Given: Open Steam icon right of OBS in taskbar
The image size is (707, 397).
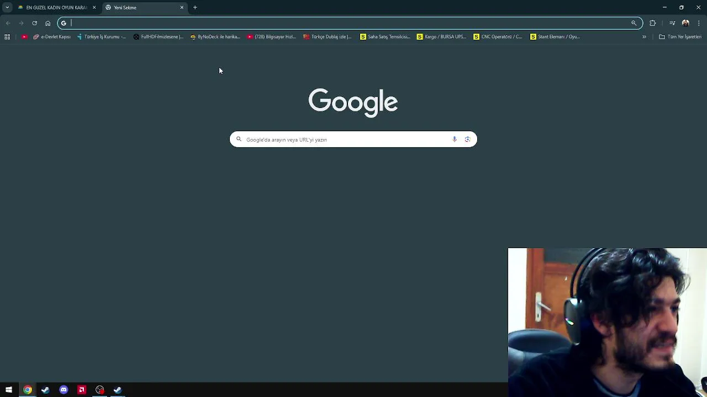Looking at the screenshot, I should (x=118, y=390).
